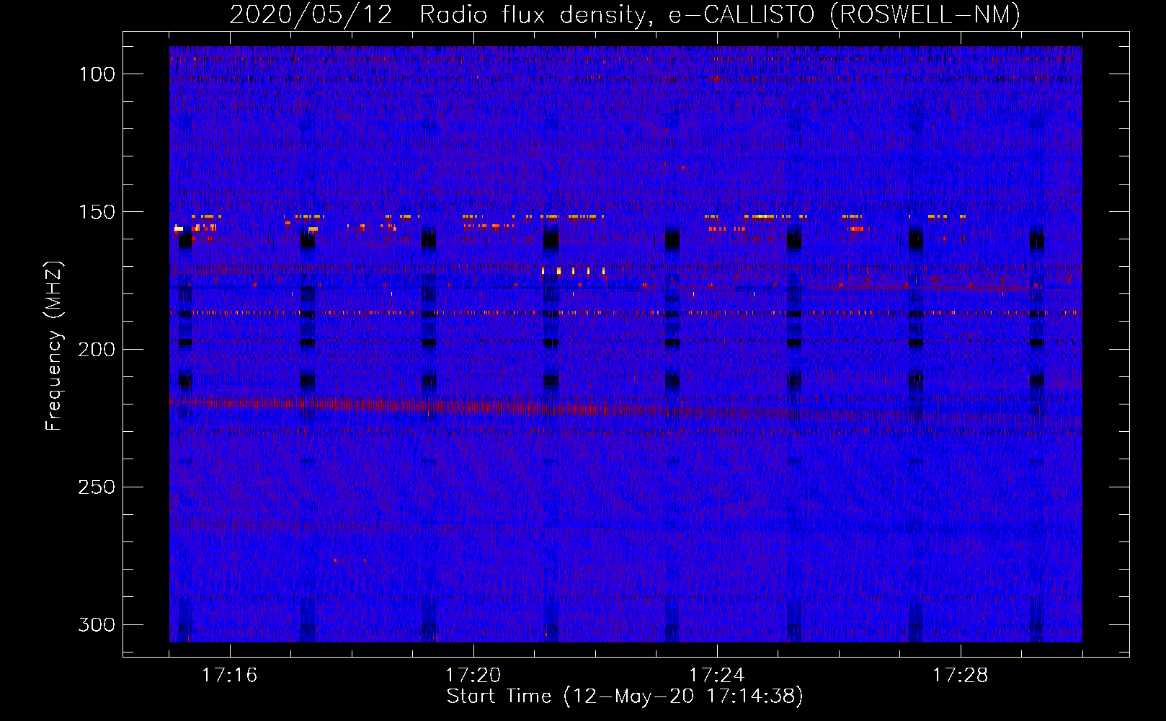The width and height of the screenshot is (1166, 721).
Task: Click the 17:20 time tick label
Action: click(473, 675)
